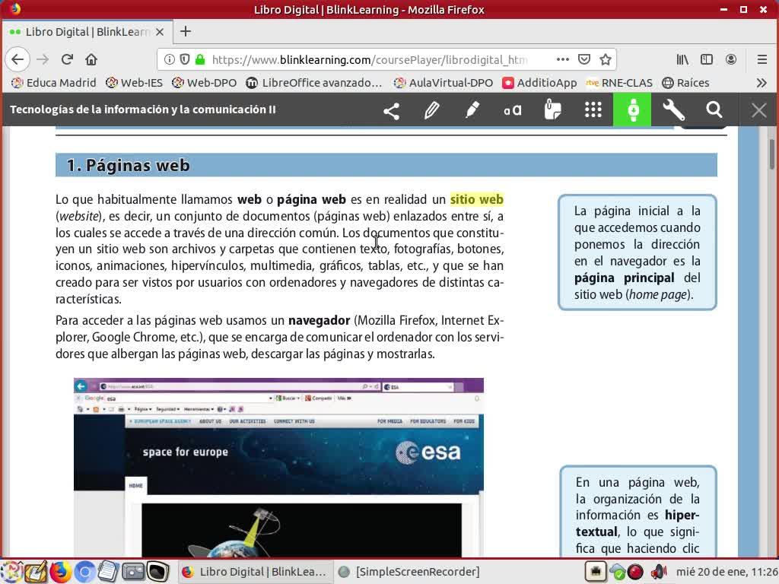Click the page vertical scrollbar thumb
The height and width of the screenshot is (584, 779).
771,154
